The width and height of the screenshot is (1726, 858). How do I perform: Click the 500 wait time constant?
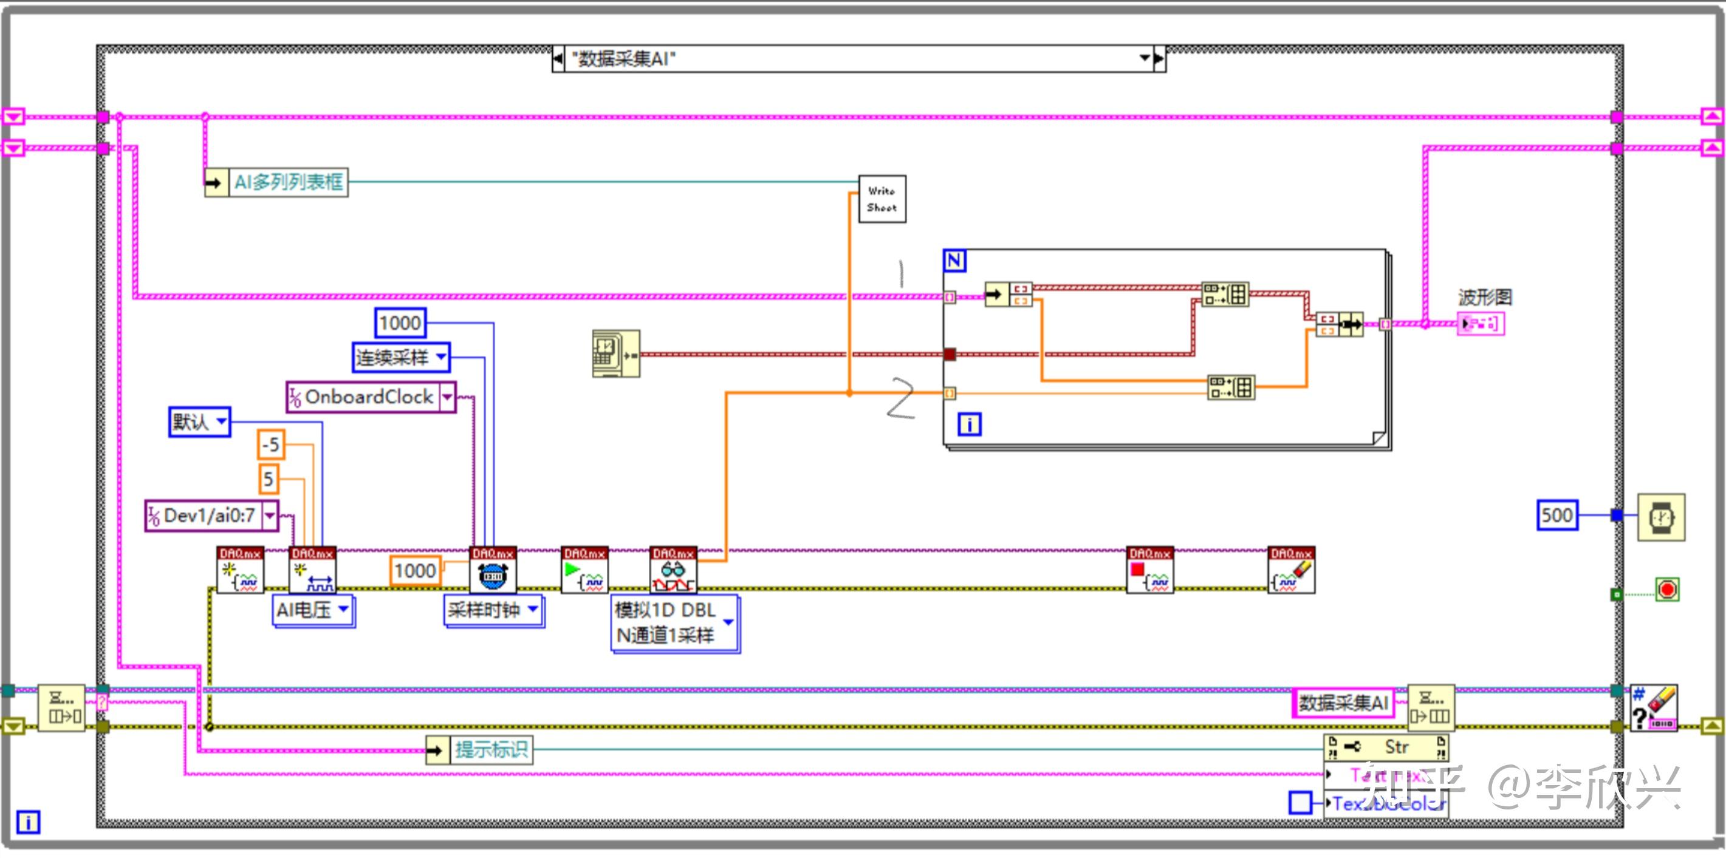pyautogui.click(x=1557, y=516)
